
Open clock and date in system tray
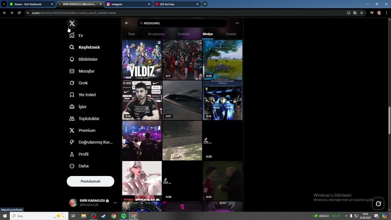point(365,216)
